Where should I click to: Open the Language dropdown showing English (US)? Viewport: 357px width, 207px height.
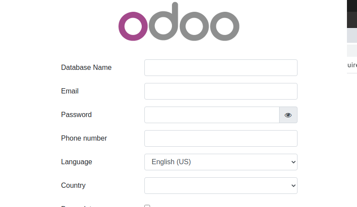point(220,162)
